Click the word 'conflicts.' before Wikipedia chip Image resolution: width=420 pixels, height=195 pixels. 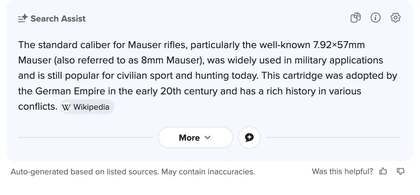(x=38, y=107)
